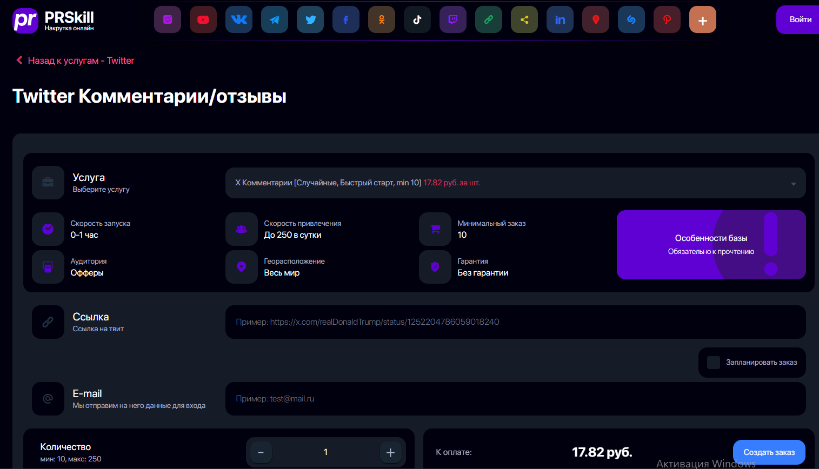Screen dimensions: 819x469
Task: Click the cart icon for Минимальный заказ
Action: pyautogui.click(x=435, y=229)
